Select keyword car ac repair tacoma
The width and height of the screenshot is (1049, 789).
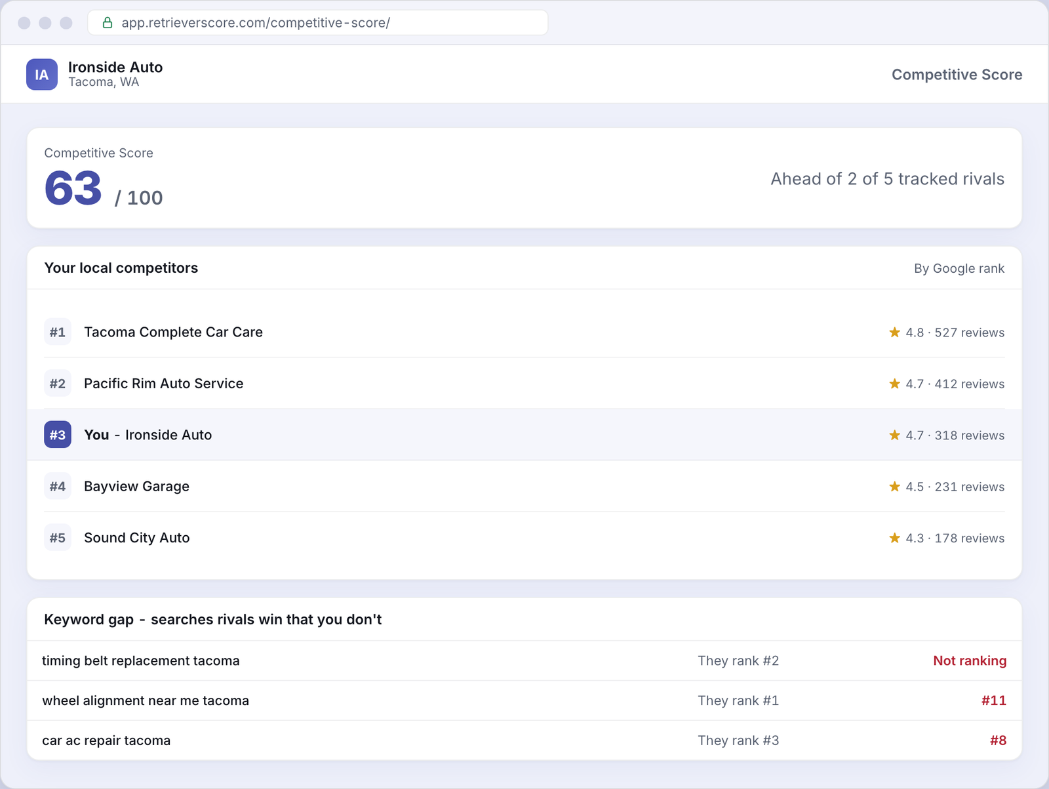106,740
